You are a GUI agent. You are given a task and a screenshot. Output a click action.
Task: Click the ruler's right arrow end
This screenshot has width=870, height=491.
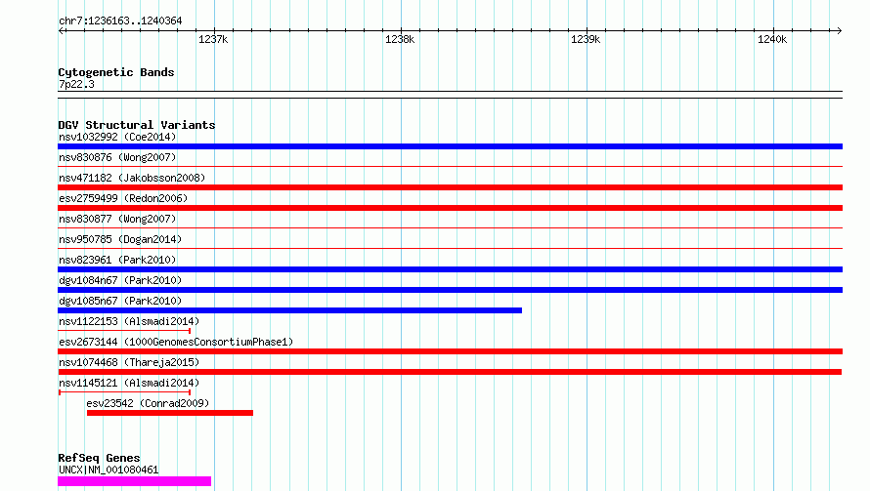(x=839, y=30)
